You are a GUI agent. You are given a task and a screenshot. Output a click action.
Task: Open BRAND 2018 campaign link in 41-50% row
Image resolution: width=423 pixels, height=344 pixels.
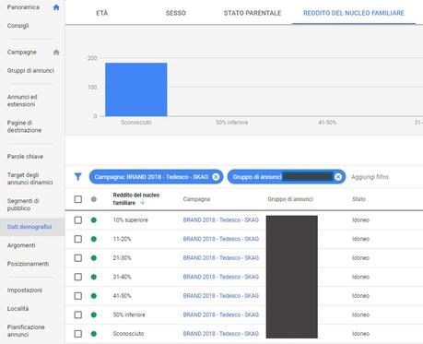pyautogui.click(x=221, y=296)
